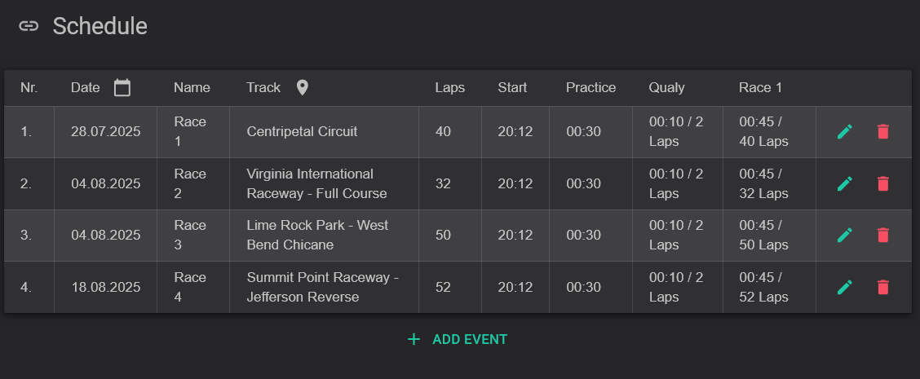The image size is (920, 379).
Task: Delete Race 4 with the trash icon
Action: pos(883,287)
